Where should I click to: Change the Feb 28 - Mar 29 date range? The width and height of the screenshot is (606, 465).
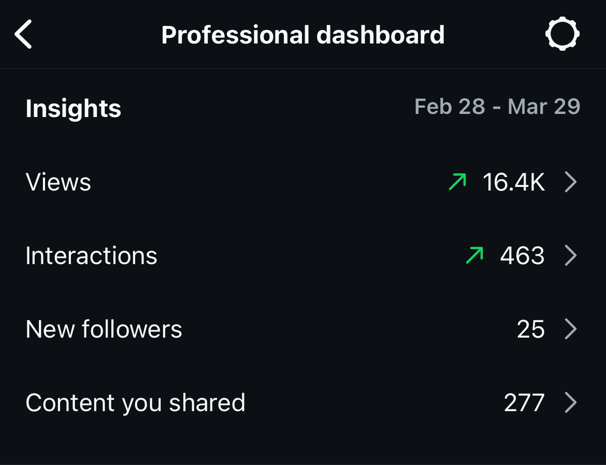(x=497, y=106)
